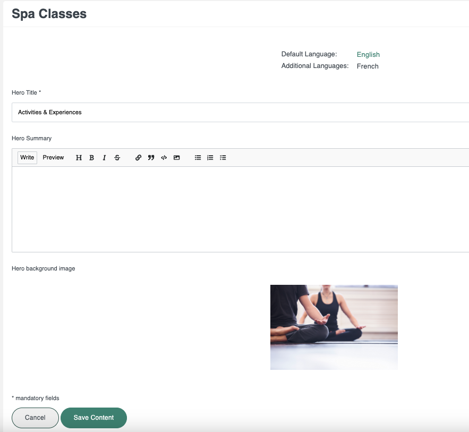
Task: Add an unordered bullet list
Action: 198,158
